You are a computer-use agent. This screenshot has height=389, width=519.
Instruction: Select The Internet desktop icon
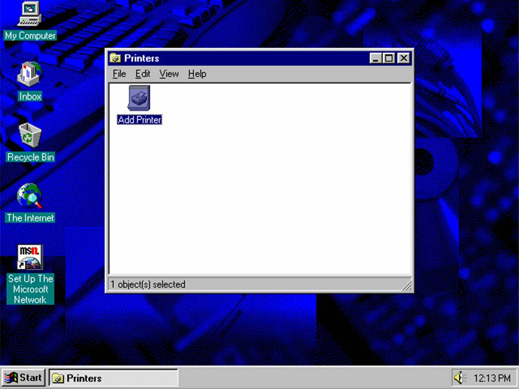click(30, 196)
